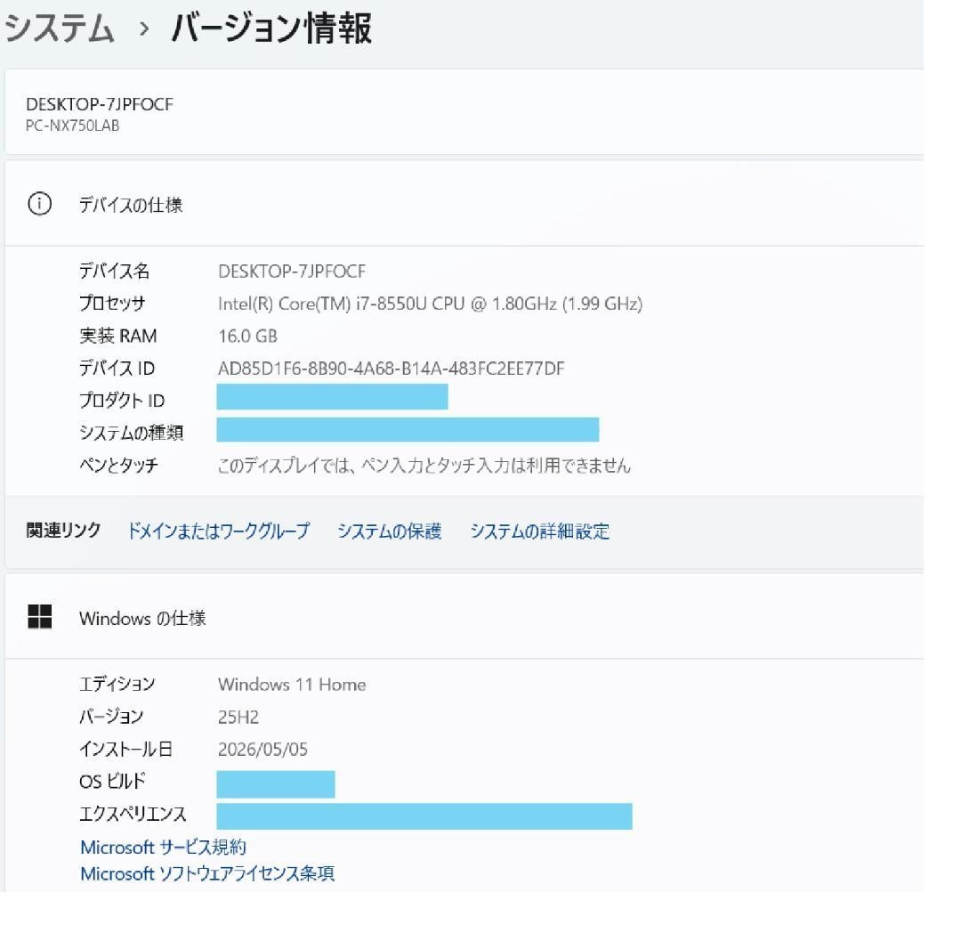Image resolution: width=961 pixels, height=933 pixels.
Task: Click the breadcrumb chevron after システム
Action: [144, 28]
